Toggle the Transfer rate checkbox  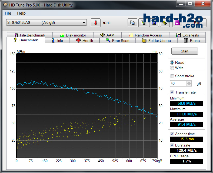(172, 92)
